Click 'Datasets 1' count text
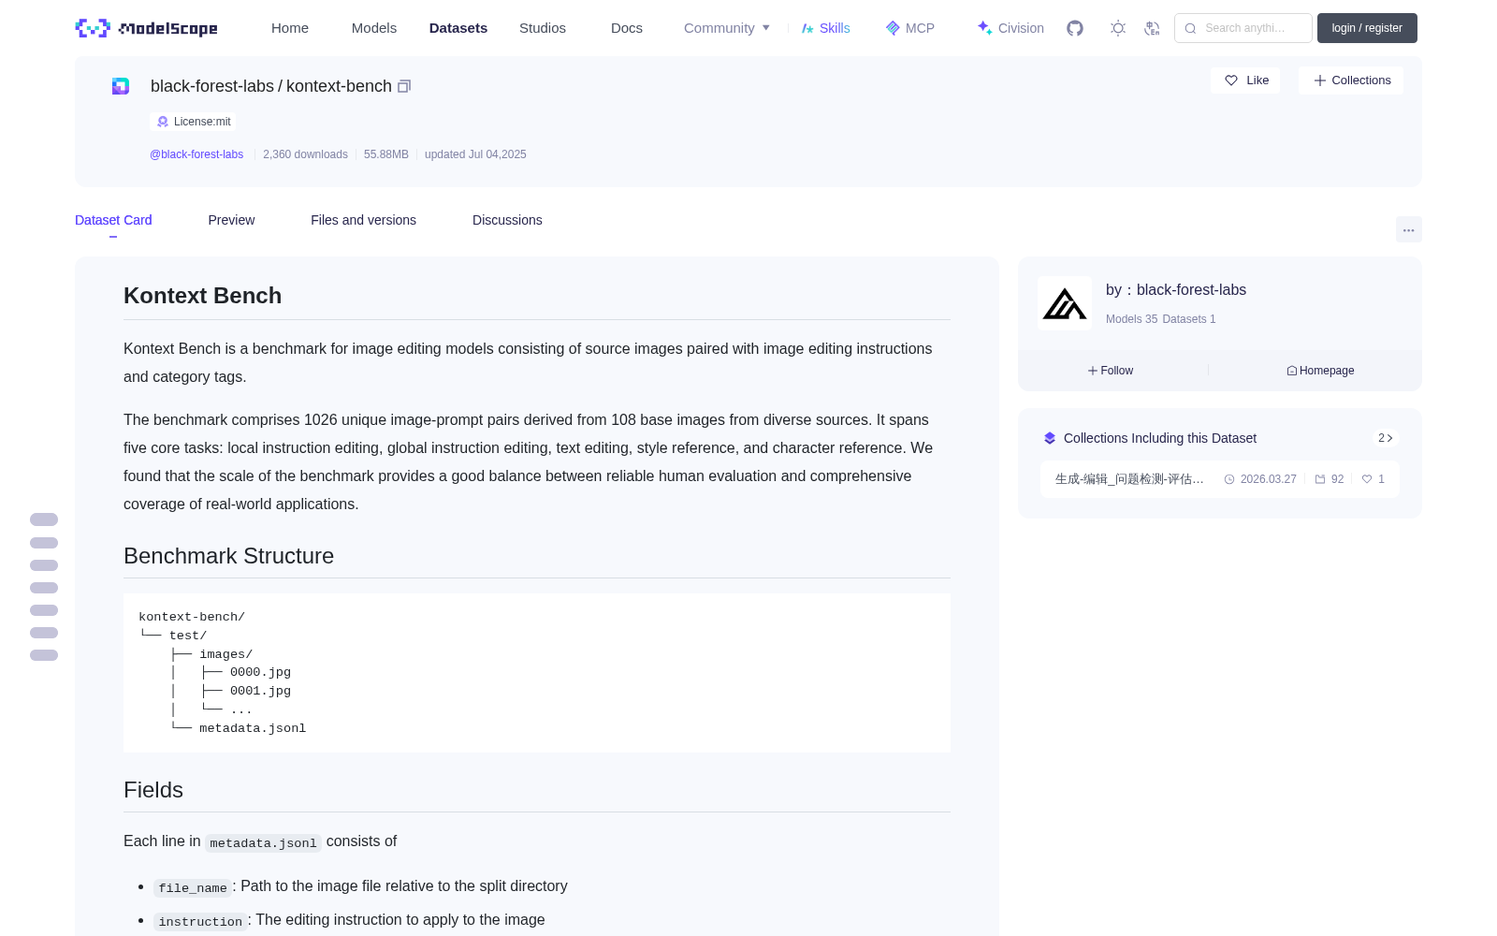 [1189, 319]
